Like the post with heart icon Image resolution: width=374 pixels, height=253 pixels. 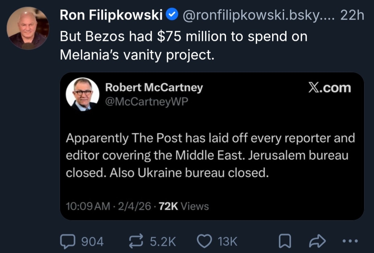(205, 241)
